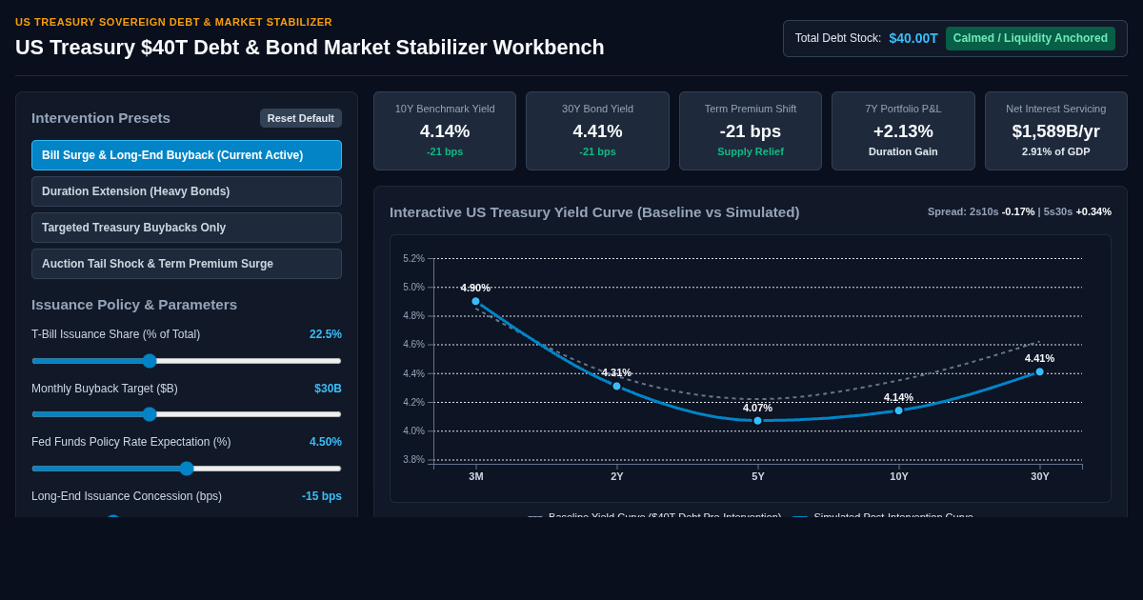Click the 3M axis label

coord(476,476)
